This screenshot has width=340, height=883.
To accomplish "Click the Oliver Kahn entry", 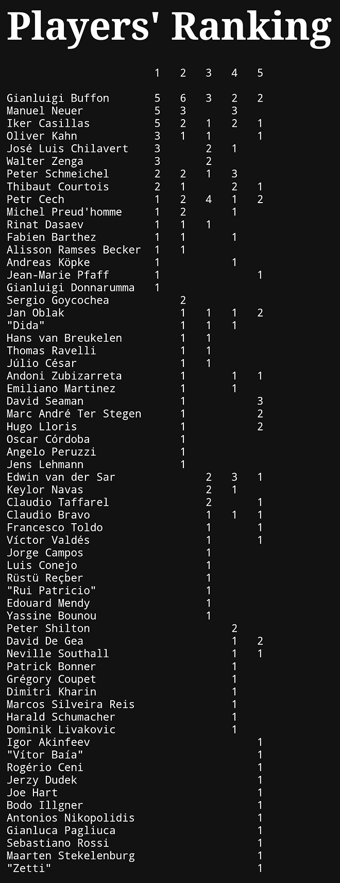I will (x=42, y=136).
